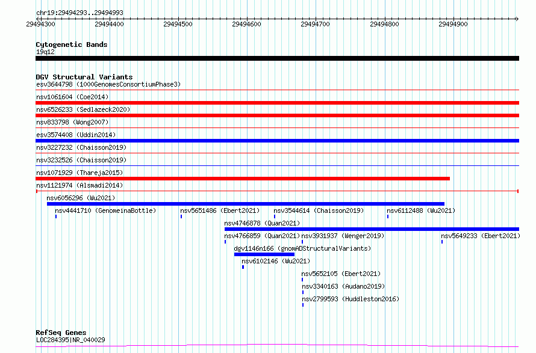The height and width of the screenshot is (353, 536).
Task: Click the 29494700 ruler position
Action: (315, 24)
